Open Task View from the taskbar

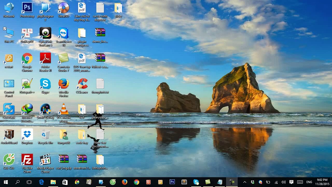29,182
